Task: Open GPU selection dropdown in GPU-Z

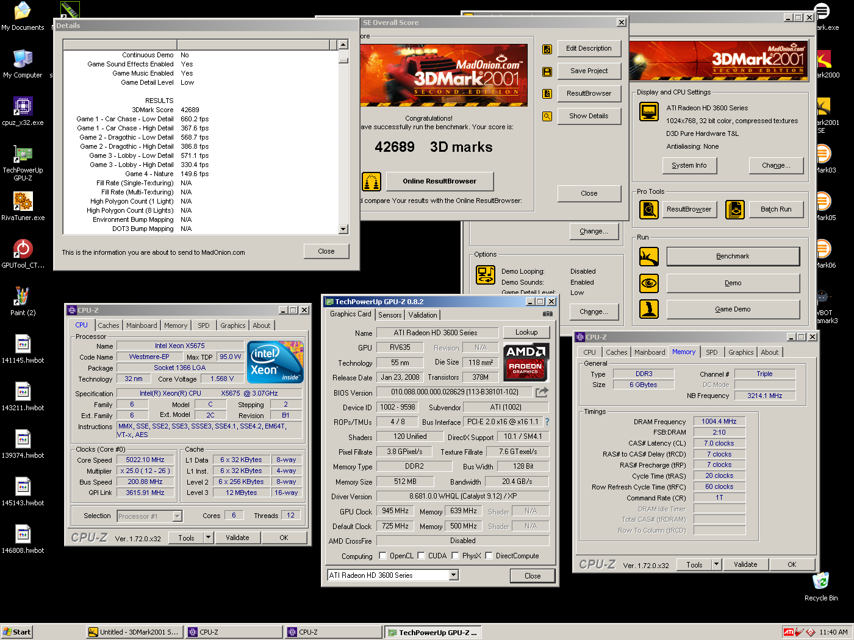Action: coord(453,575)
